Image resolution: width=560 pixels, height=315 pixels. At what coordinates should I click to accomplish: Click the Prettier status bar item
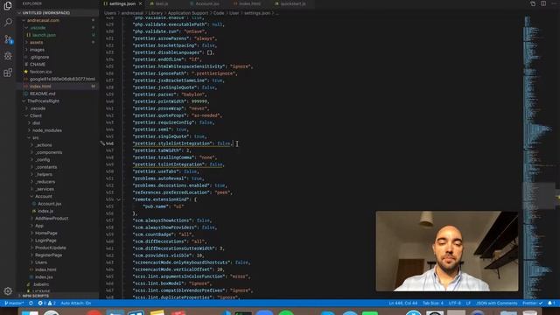(x=533, y=304)
